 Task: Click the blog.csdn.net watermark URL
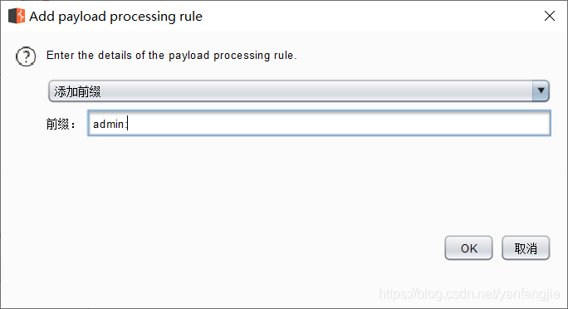click(x=469, y=293)
